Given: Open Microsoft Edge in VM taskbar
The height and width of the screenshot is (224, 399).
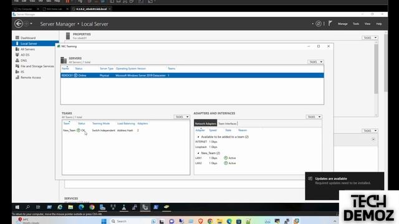Looking at the screenshot, I should click(x=81, y=207).
